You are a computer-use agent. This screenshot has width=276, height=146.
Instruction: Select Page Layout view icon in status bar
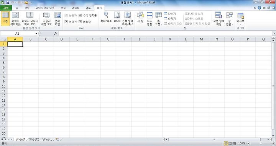(x=230, y=143)
